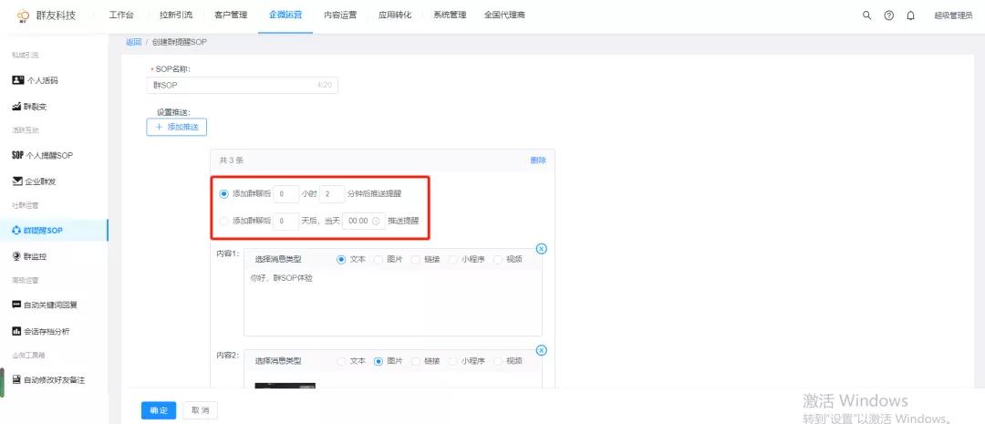Select 文本 message type for 内容2
This screenshot has width=985, height=424.
pyautogui.click(x=341, y=361)
